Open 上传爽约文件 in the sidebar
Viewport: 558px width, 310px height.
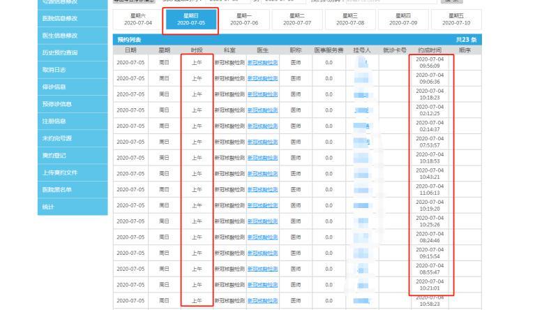point(73,172)
